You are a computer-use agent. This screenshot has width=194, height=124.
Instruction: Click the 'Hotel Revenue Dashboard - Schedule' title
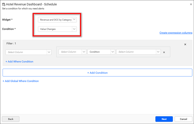click(x=31, y=4)
